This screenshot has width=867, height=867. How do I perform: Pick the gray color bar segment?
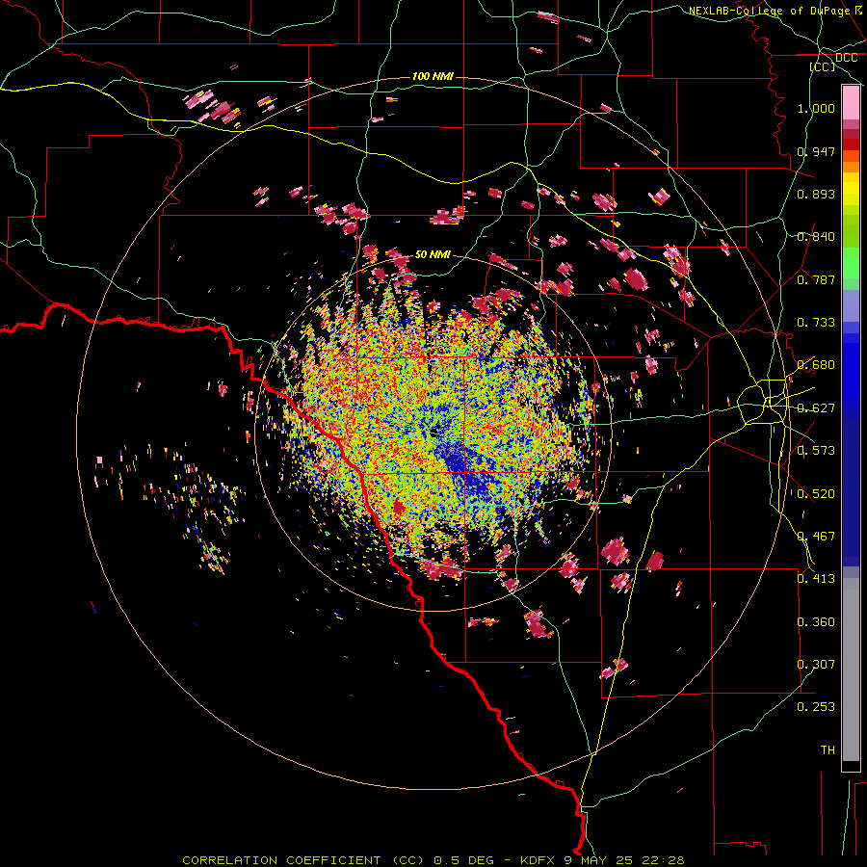pyautogui.click(x=851, y=670)
